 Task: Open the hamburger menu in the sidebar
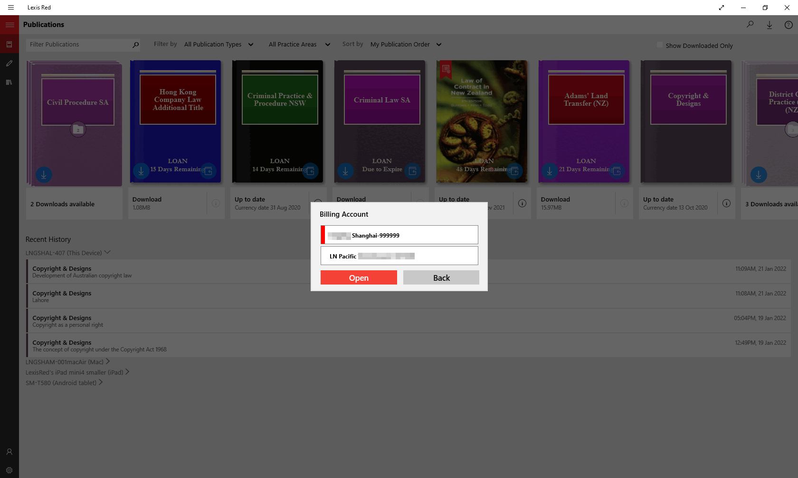click(9, 24)
